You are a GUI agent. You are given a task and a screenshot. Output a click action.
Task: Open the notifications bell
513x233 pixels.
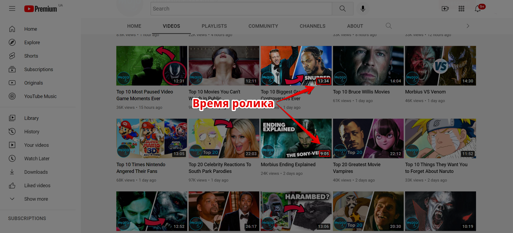coord(478,9)
